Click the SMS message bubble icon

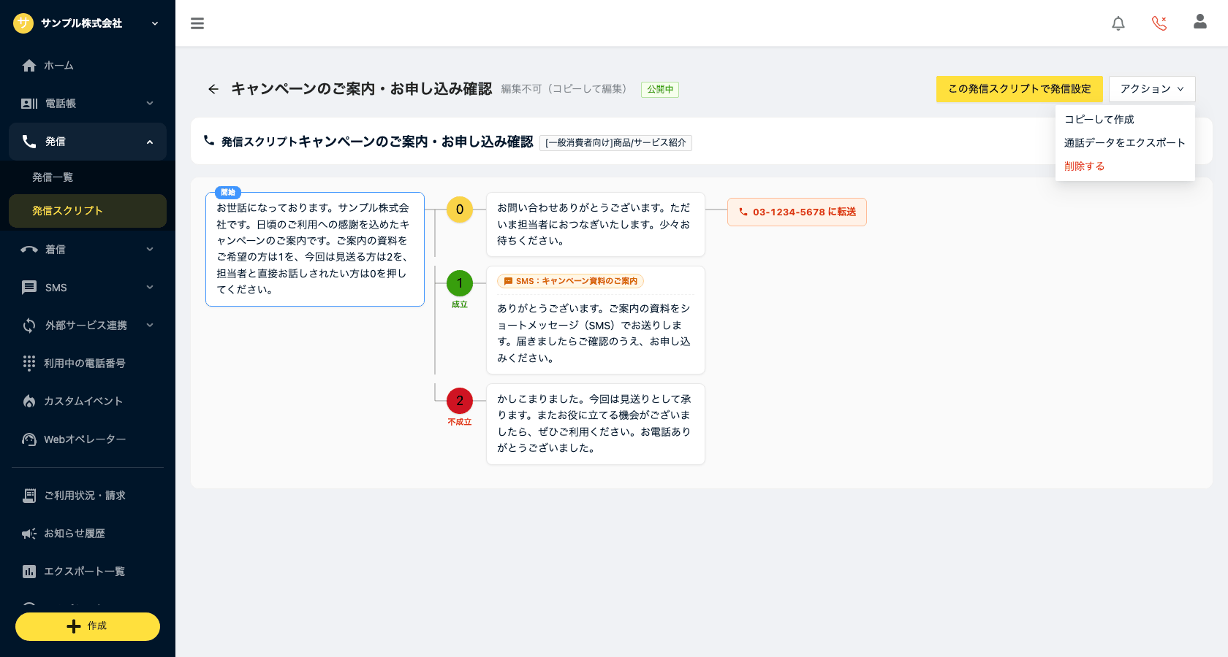coord(29,288)
